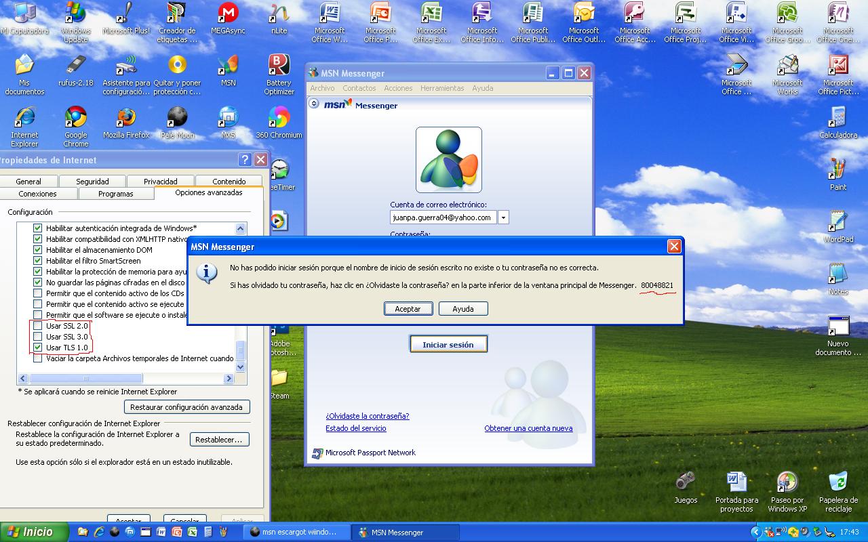
Task: Switch to the Conexiones tab
Action: (x=38, y=194)
